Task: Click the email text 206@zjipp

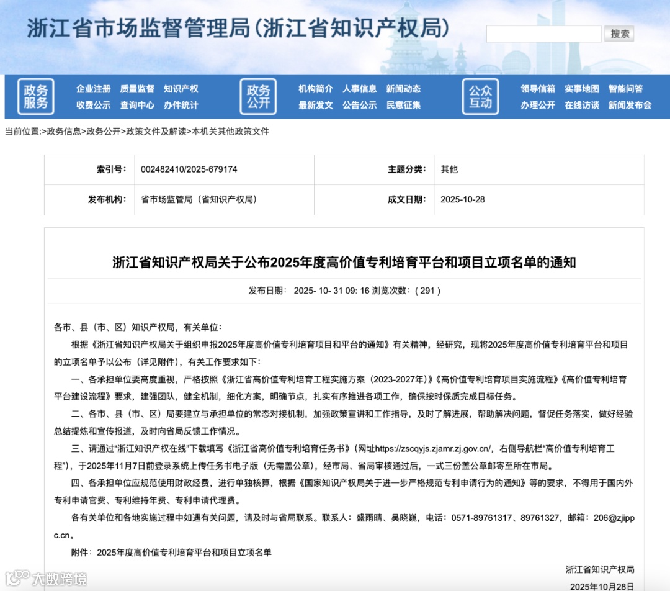Action: click(x=614, y=518)
